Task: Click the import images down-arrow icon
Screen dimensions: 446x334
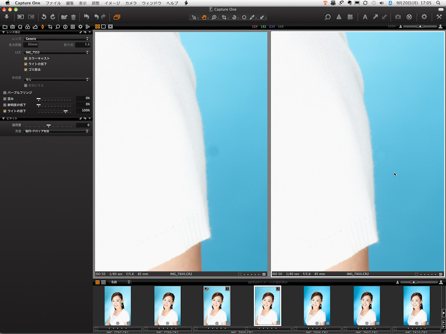Action: [x=7, y=17]
